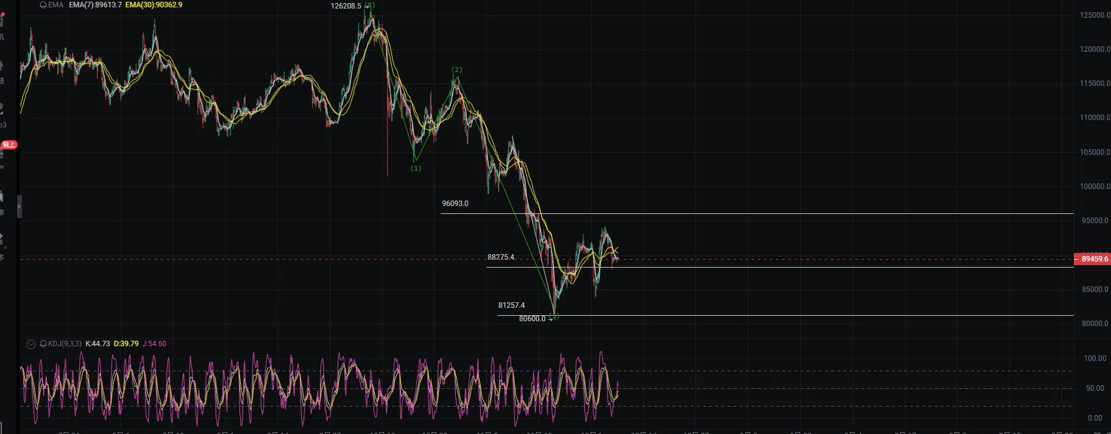Click the pink J:54.60 value

point(154,344)
